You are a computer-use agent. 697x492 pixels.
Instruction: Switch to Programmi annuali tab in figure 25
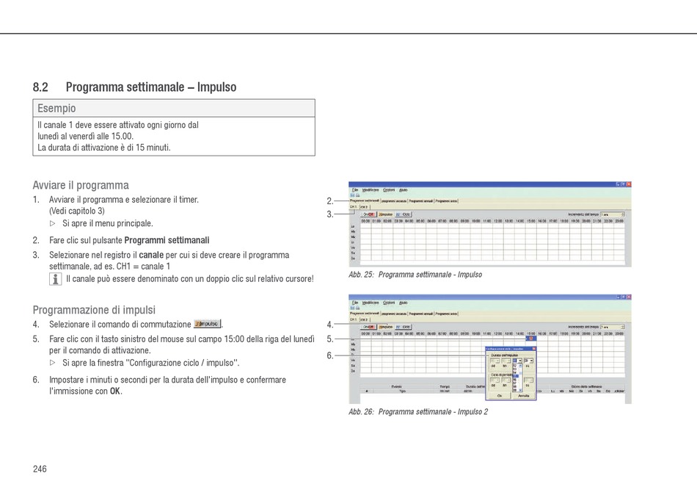[x=421, y=201]
